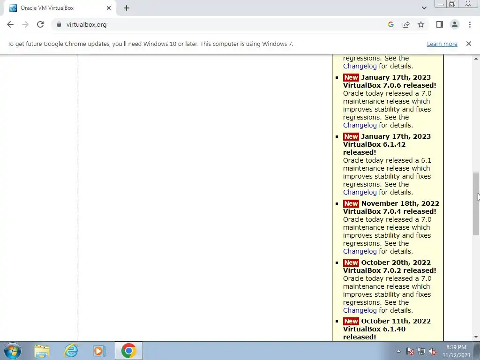Open Changelog link under VirtualBox 6.1.42 released
Viewport: 480px width, 360px height.
pyautogui.click(x=360, y=192)
